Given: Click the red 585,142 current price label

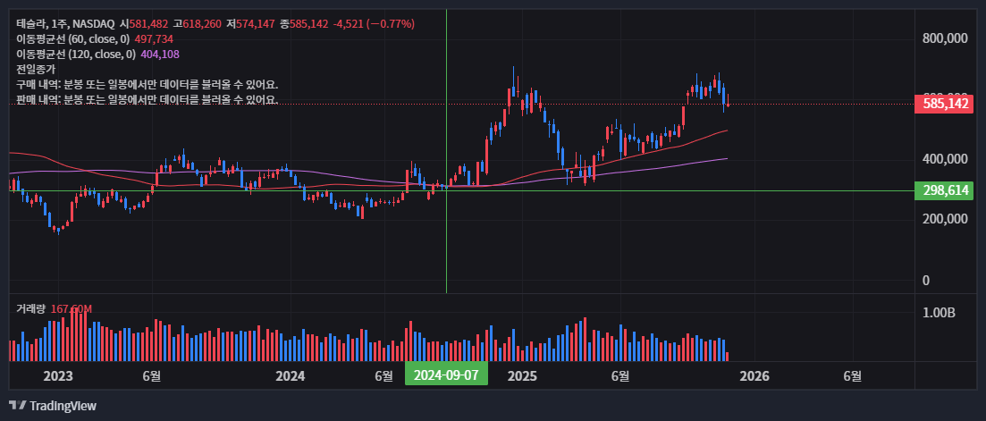Looking at the screenshot, I should 945,104.
